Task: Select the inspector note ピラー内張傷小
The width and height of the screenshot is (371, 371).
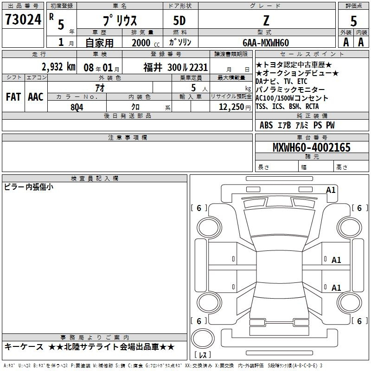Action: coord(29,187)
